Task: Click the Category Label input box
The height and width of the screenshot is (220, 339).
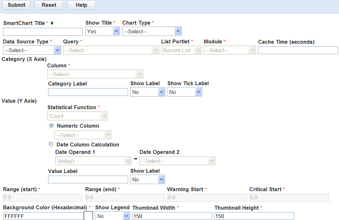Action: tap(88, 92)
